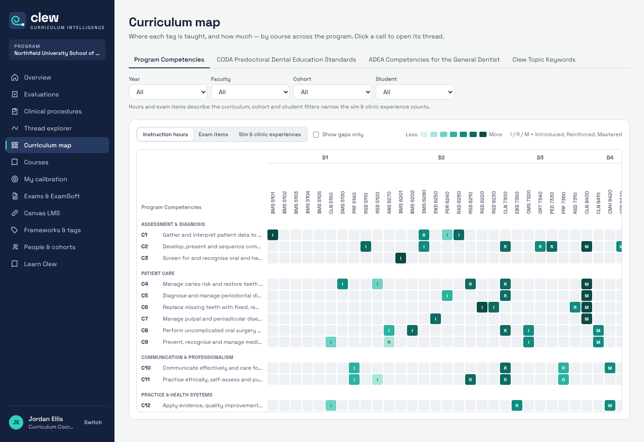The height and width of the screenshot is (442, 644).
Task: Select the Instruction hours view toggle
Action: pos(165,134)
